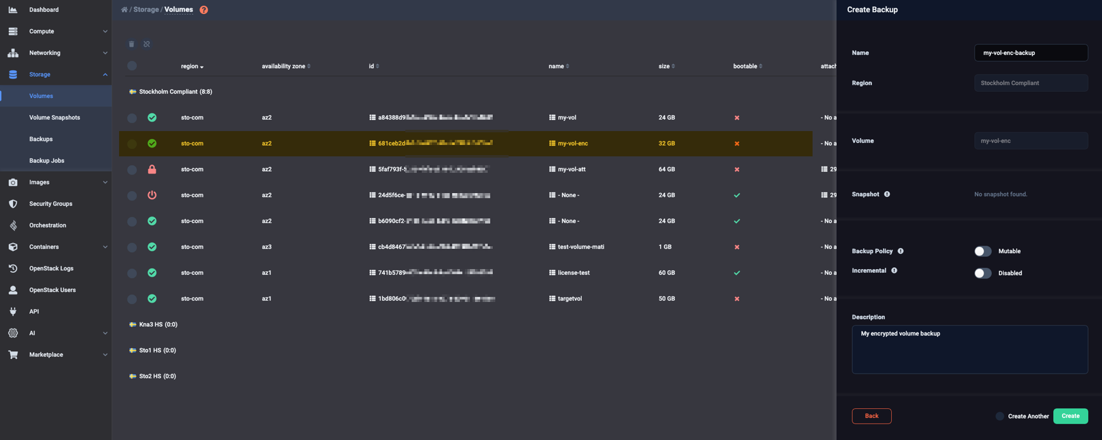Enable the Create Another option
The width and height of the screenshot is (1102, 440).
point(999,416)
